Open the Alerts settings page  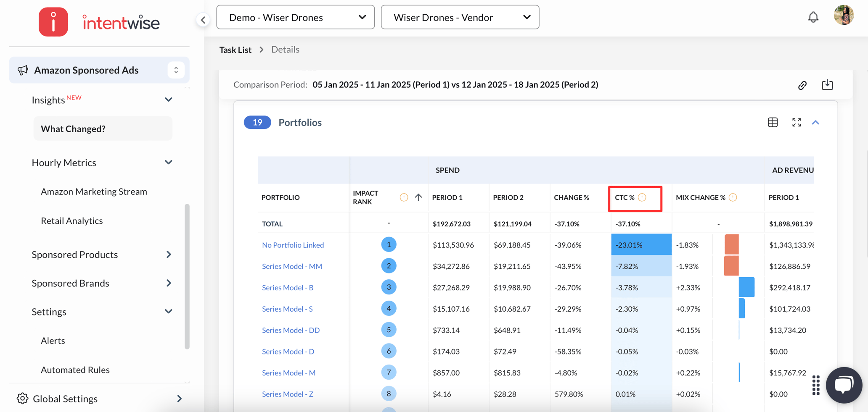point(53,341)
